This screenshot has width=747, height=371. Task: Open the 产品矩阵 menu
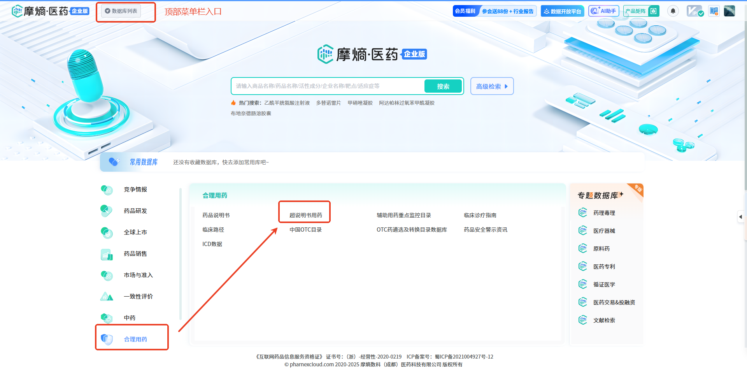(x=641, y=11)
